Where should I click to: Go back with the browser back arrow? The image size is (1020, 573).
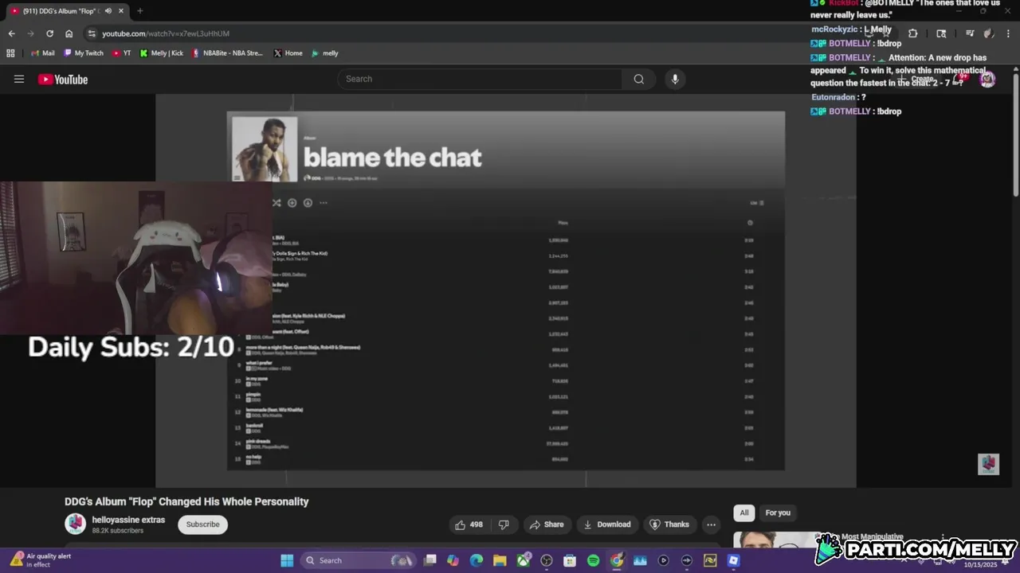(x=11, y=33)
